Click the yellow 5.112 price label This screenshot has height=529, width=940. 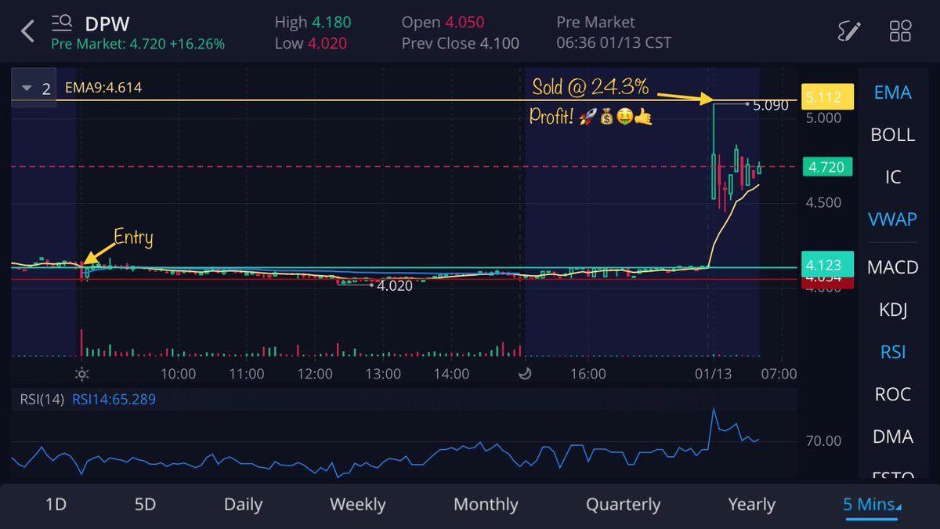click(827, 96)
